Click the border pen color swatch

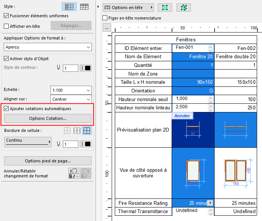click(x=86, y=144)
